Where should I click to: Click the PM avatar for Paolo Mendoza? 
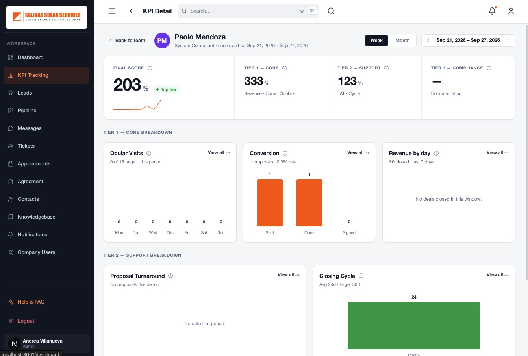click(162, 41)
